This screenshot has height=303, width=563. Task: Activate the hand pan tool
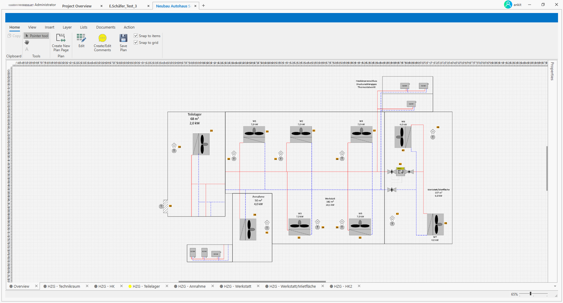(27, 42)
